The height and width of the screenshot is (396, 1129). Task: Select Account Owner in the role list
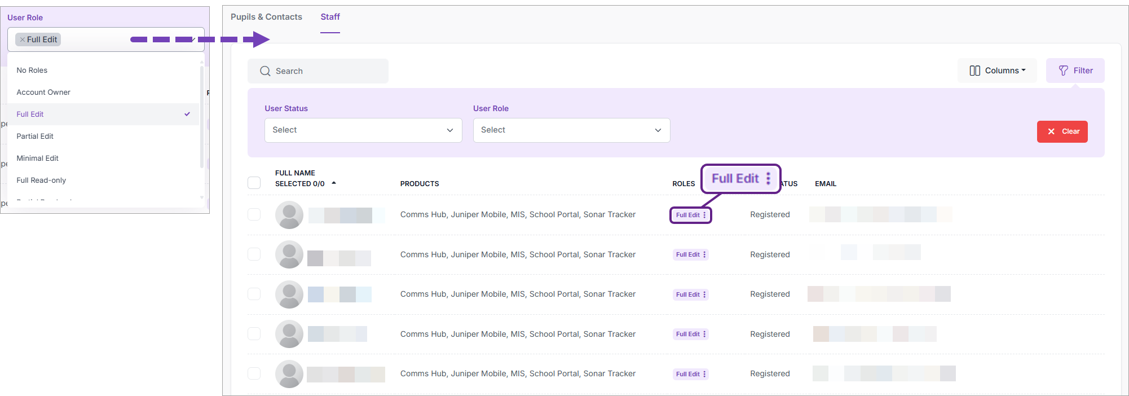tap(43, 92)
